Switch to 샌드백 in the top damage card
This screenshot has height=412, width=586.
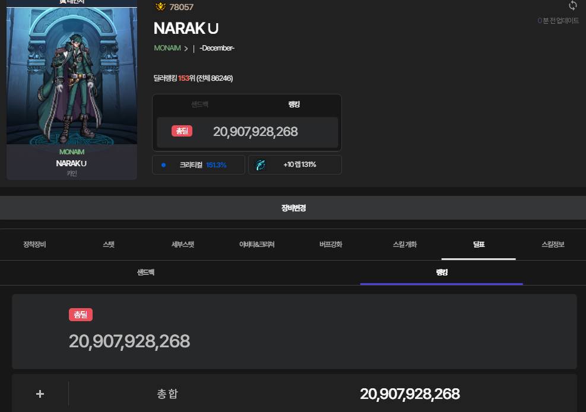point(199,104)
